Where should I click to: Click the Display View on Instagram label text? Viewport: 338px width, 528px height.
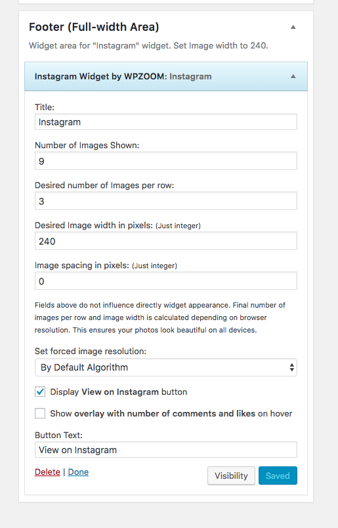pos(119,392)
